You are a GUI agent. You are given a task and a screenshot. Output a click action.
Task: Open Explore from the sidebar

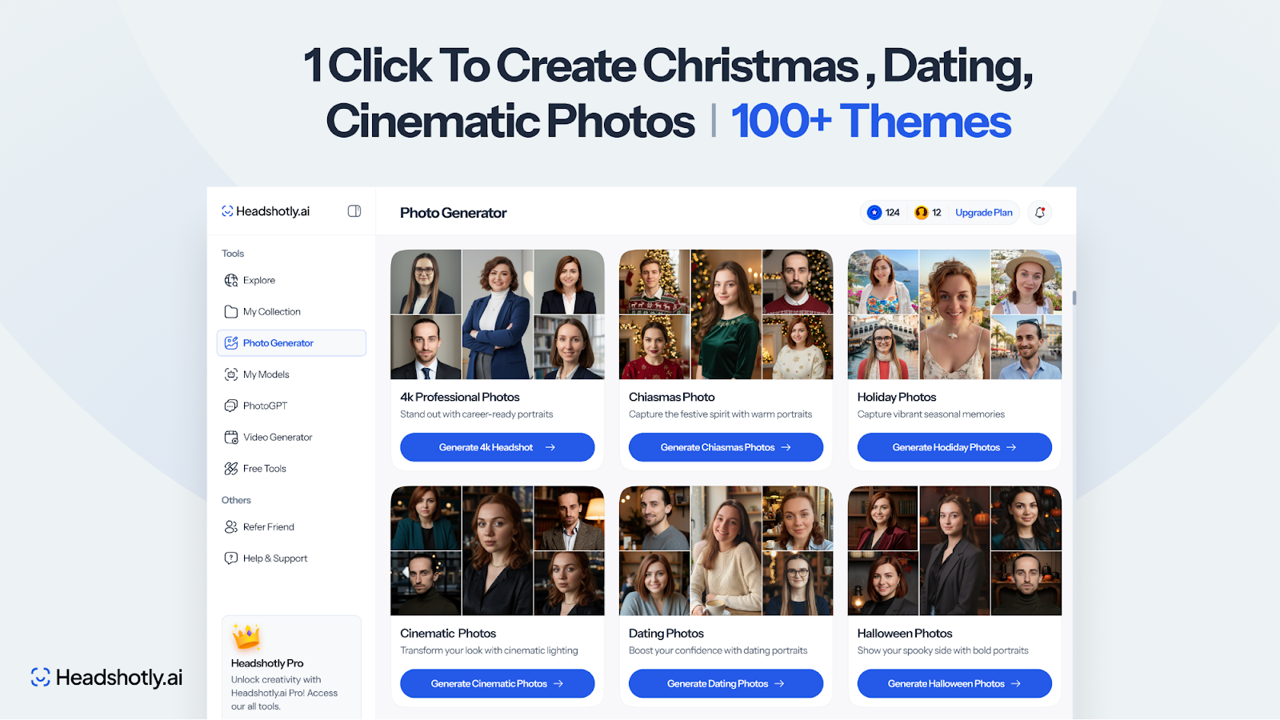point(258,280)
